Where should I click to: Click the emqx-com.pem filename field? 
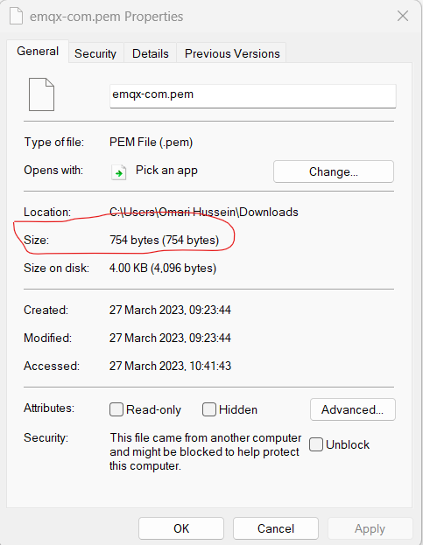[253, 96]
